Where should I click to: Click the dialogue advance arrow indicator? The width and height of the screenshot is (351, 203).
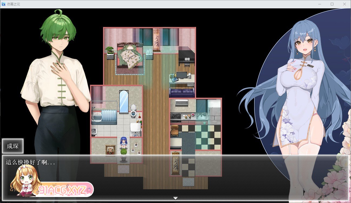tap(175, 198)
